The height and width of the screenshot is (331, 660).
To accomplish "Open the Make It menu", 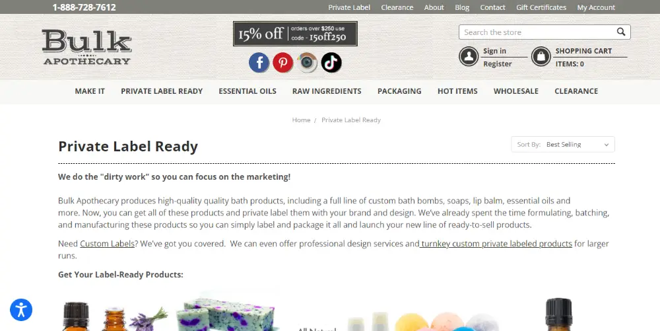I will point(90,91).
